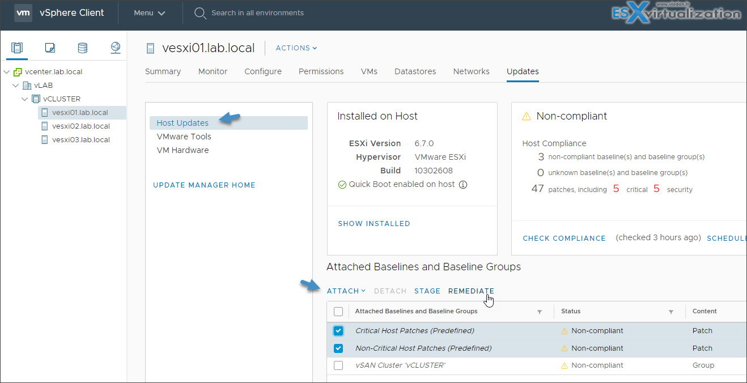Open filter for Attached Baselines column
The image size is (747, 383).
pos(540,312)
